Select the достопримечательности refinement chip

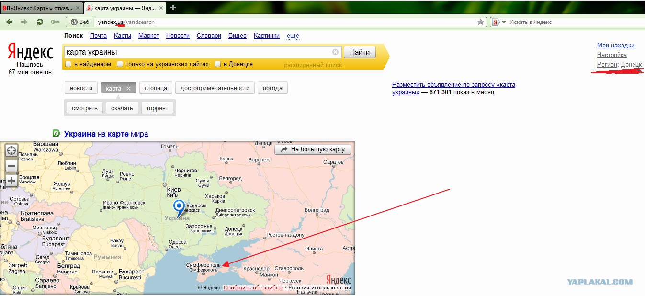215,88
